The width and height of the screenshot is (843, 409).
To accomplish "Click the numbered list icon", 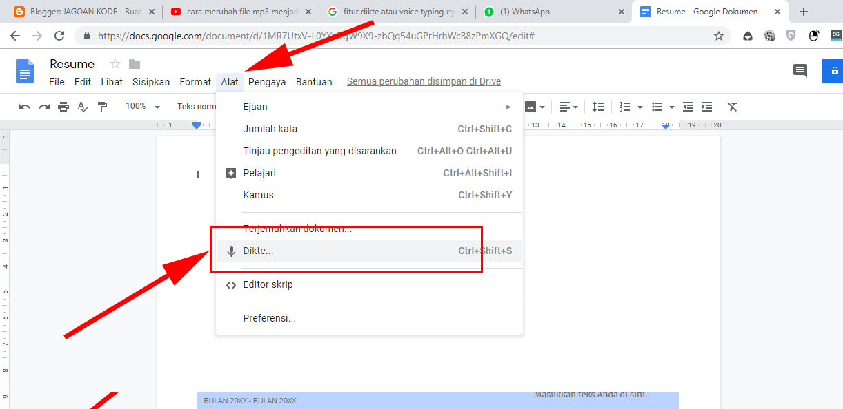I will pos(625,107).
